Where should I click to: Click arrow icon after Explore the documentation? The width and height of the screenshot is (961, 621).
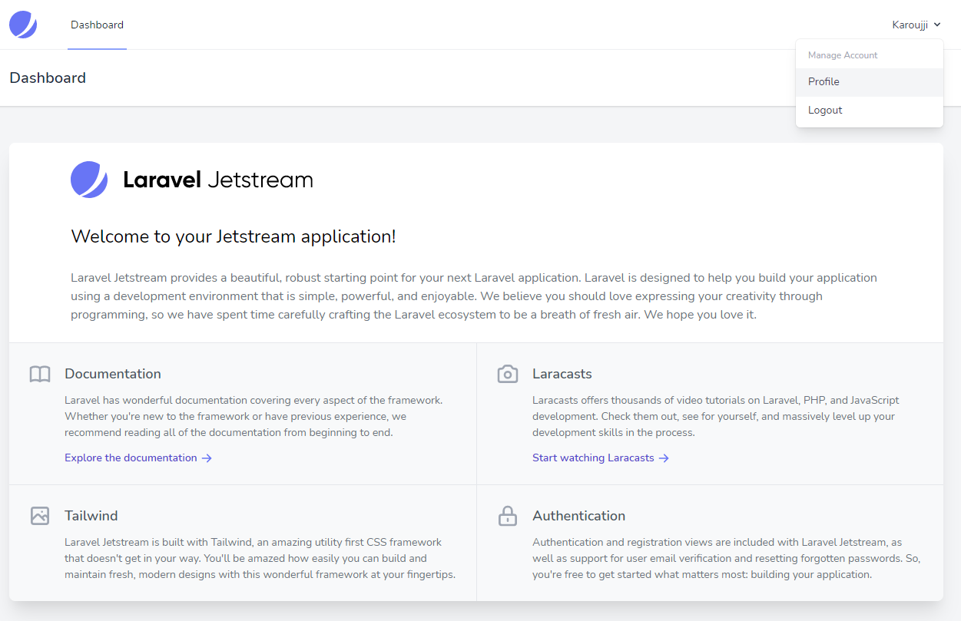[x=207, y=458]
